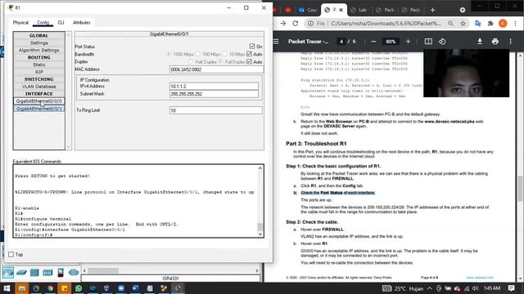Viewport: 524px width, 294px height.
Task: Open the Chrome Extensions puzzle icon
Action: tap(490, 24)
